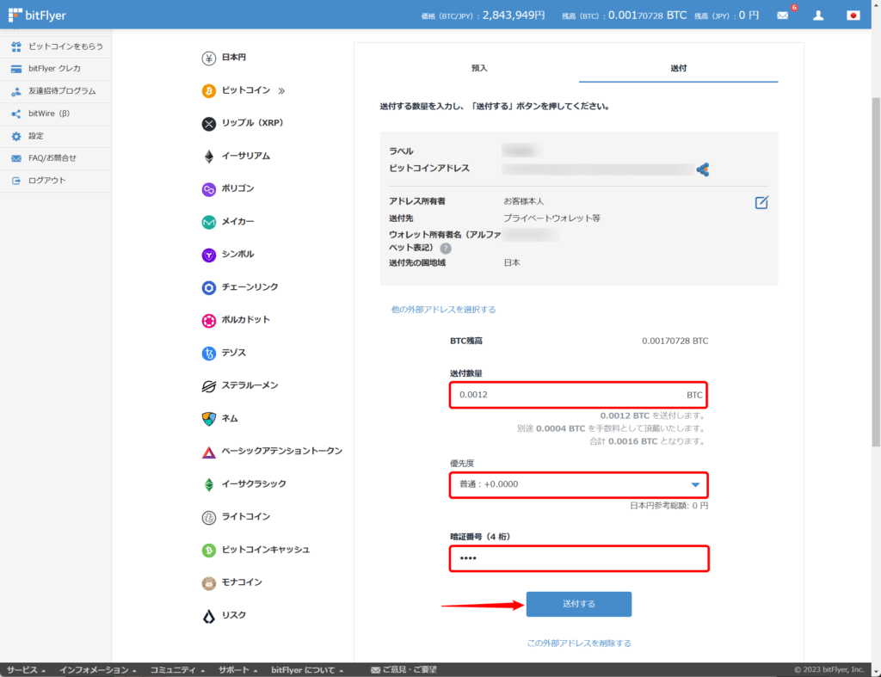Image resolution: width=881 pixels, height=677 pixels.
Task: Open the user account profile icon
Action: coord(818,15)
